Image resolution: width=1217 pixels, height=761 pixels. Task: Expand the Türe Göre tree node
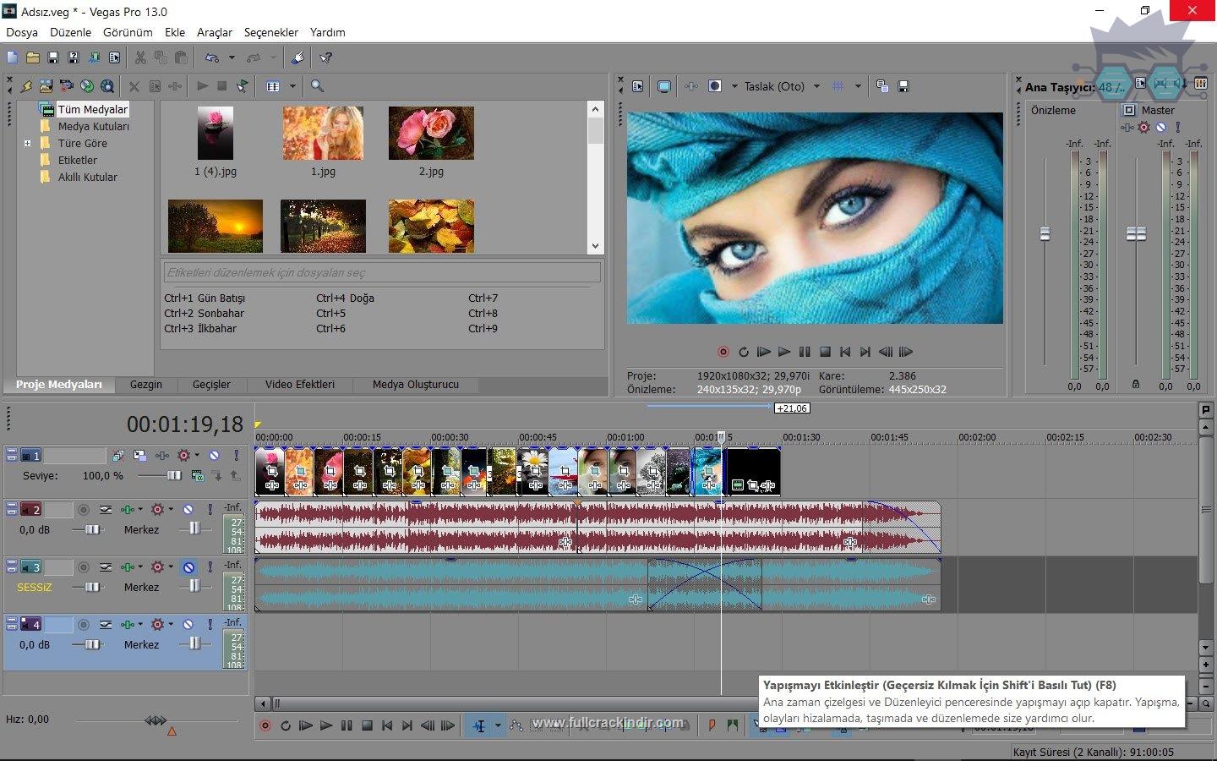tap(27, 143)
